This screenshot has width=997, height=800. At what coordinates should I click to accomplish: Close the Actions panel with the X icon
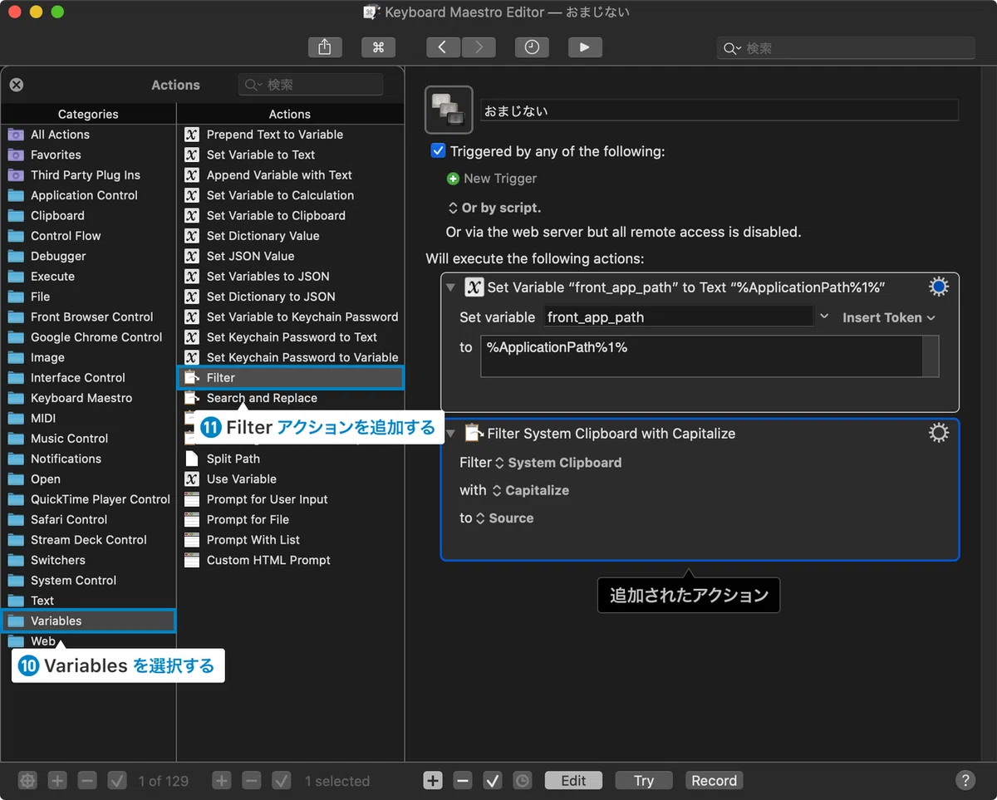point(17,85)
